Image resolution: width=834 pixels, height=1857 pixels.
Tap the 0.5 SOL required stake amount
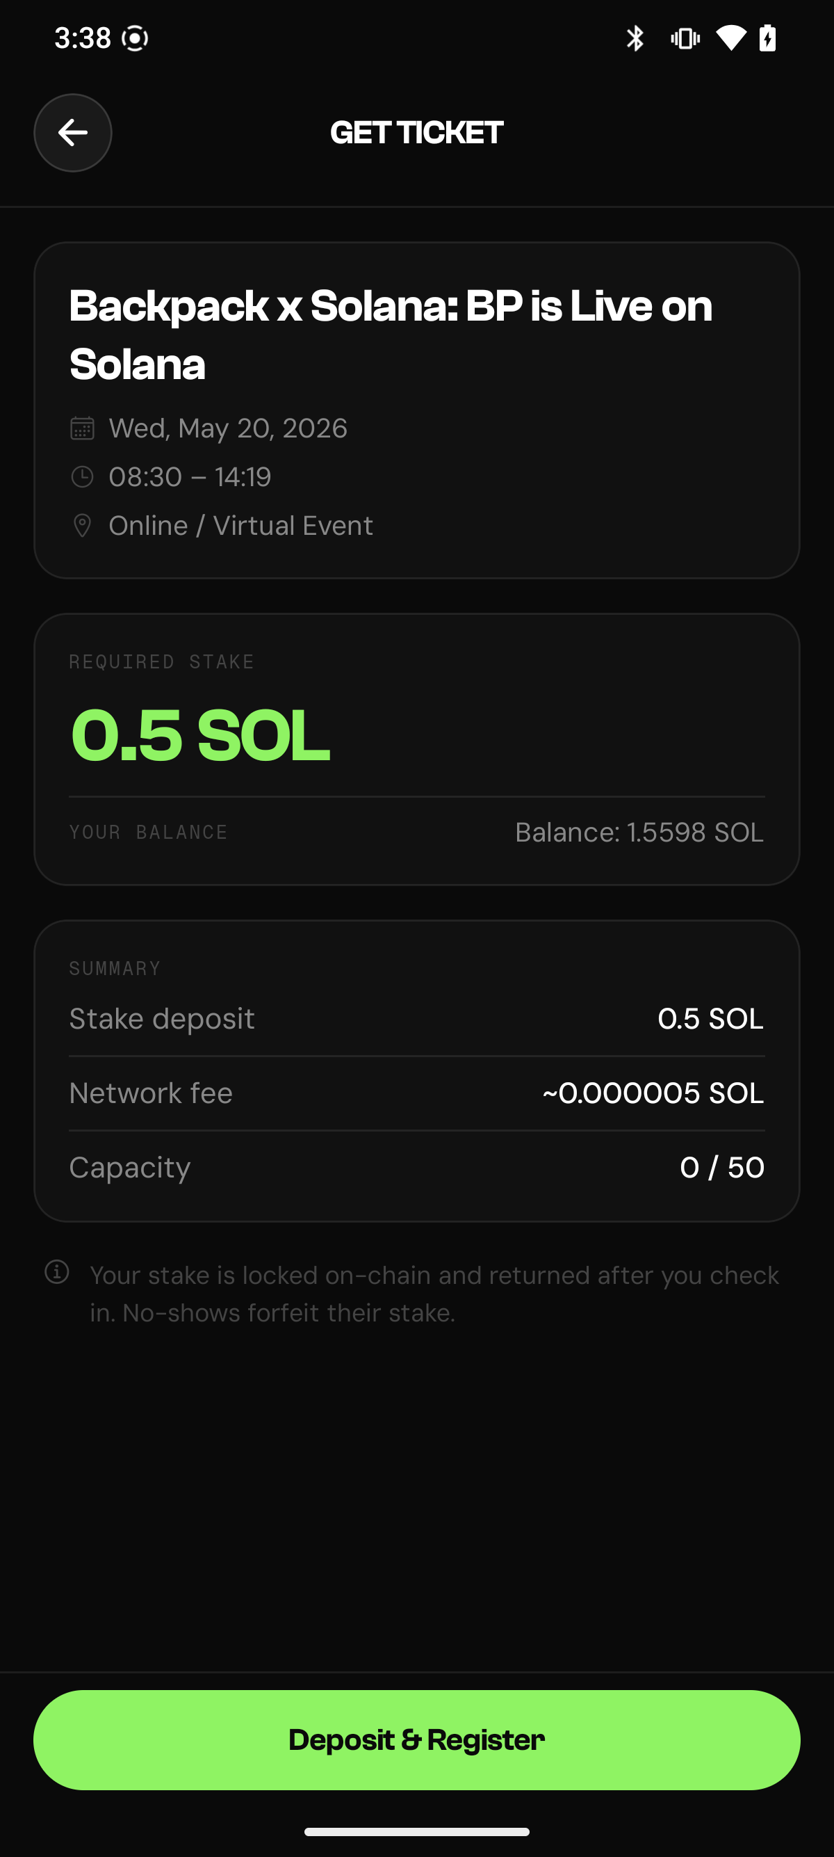[x=200, y=735]
